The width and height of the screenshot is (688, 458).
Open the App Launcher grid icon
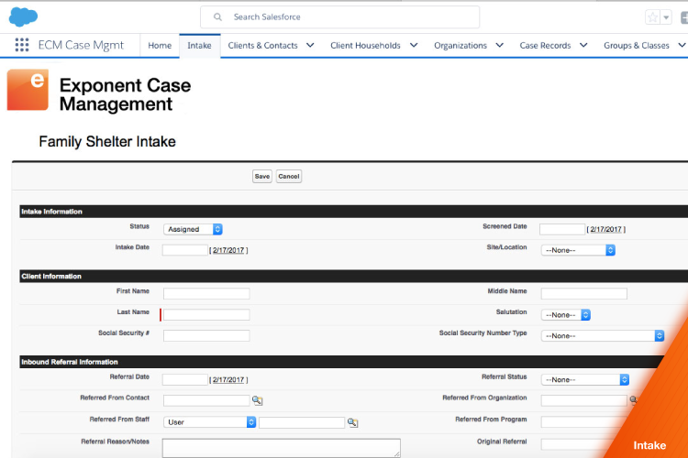coord(22,45)
